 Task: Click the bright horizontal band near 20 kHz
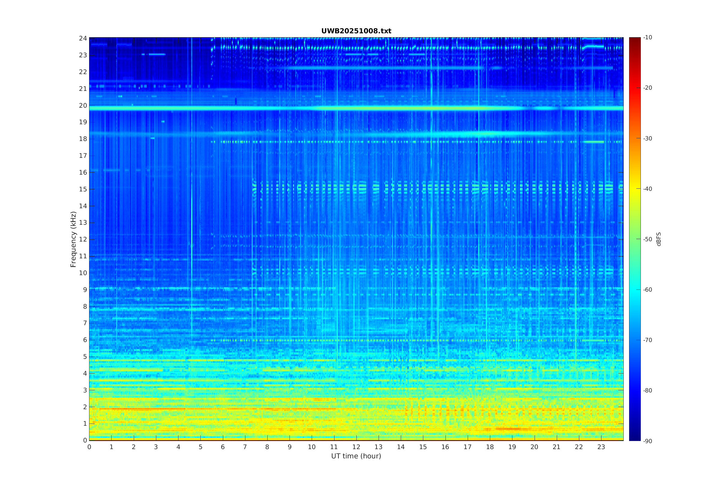coord(356,108)
